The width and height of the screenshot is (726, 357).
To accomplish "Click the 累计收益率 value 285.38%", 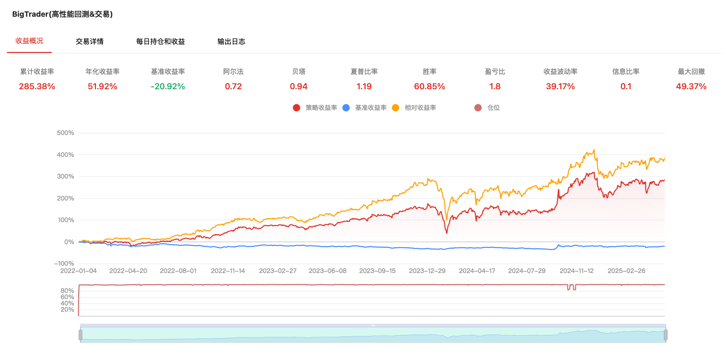I will click(x=37, y=86).
